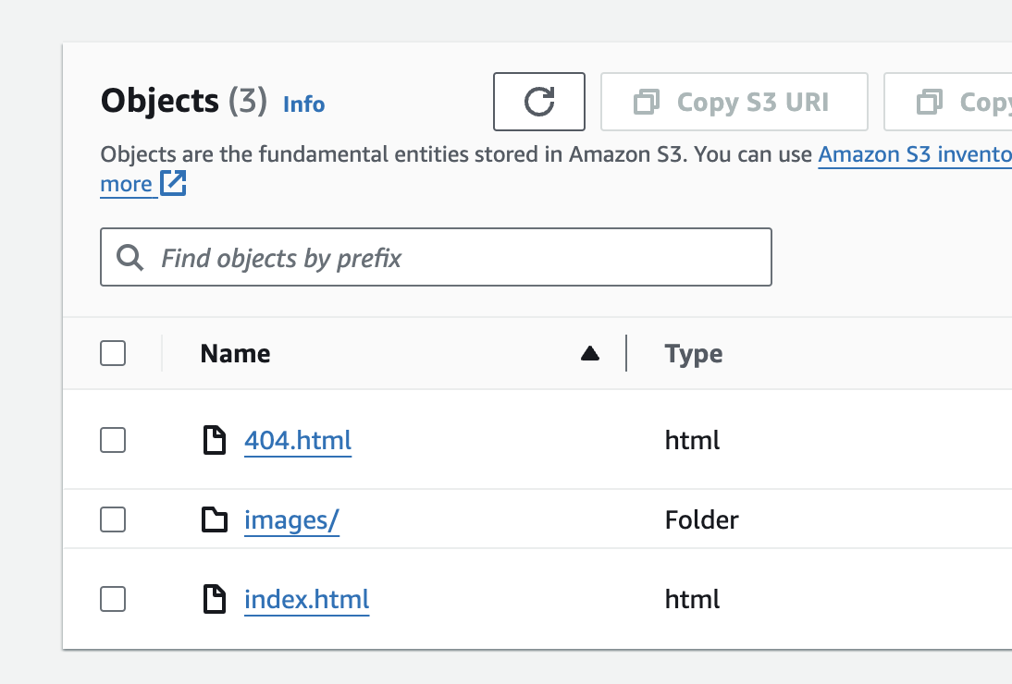Mark the index.html row checkbox
This screenshot has width=1012, height=684.
113,600
